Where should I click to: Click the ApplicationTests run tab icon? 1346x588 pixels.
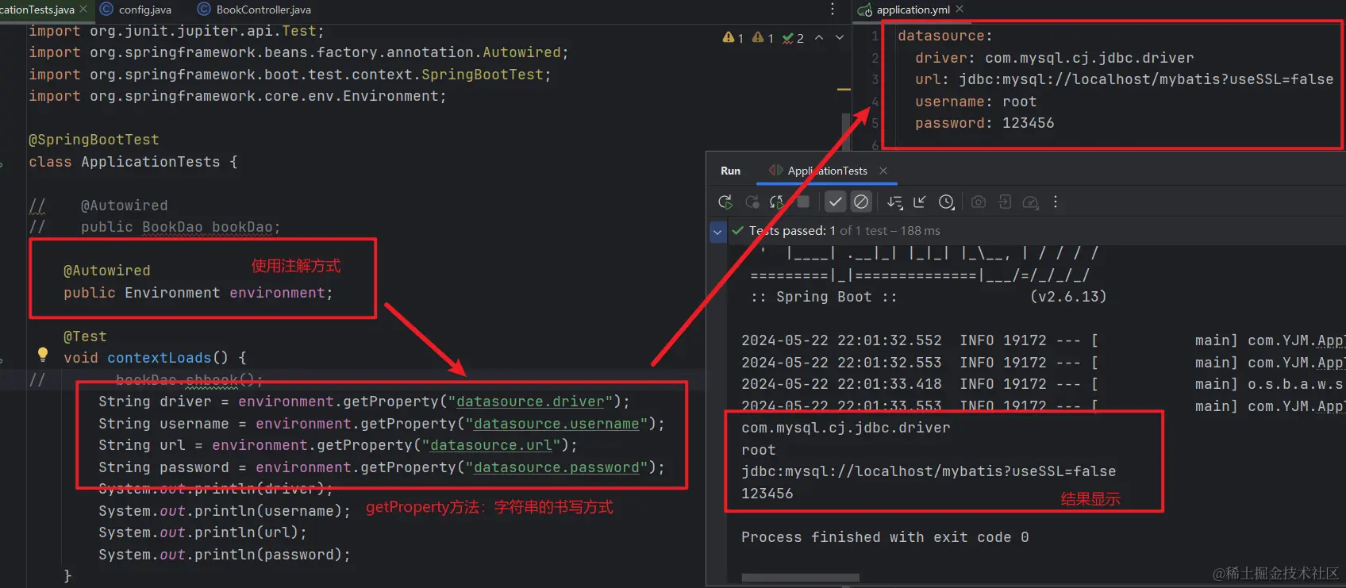click(775, 171)
